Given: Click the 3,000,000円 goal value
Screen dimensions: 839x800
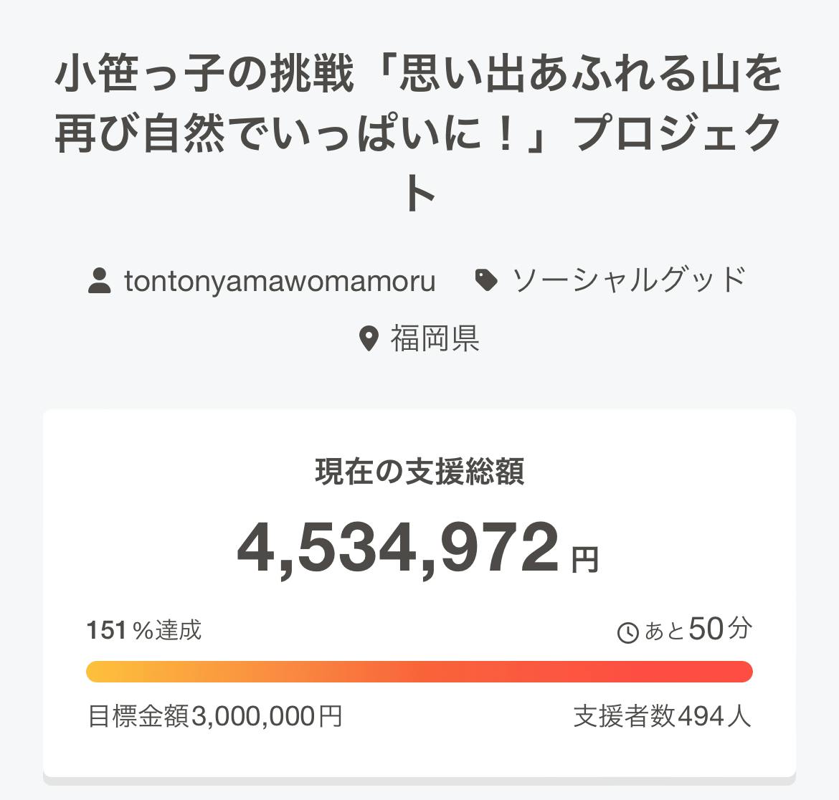Looking at the screenshot, I should (x=267, y=716).
